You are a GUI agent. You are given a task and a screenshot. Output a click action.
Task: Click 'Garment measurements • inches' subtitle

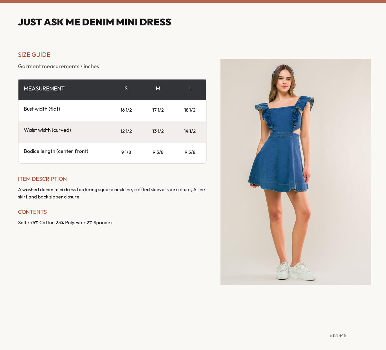[59, 66]
